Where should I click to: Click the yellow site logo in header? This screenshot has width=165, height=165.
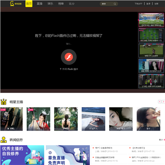click(16, 4)
